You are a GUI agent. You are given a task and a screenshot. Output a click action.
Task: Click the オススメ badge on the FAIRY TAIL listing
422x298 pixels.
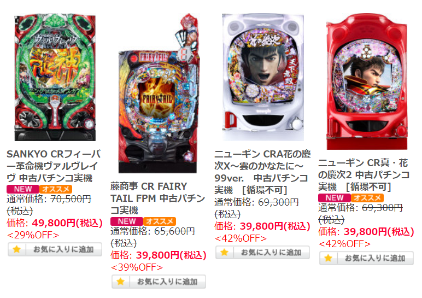click(x=160, y=221)
